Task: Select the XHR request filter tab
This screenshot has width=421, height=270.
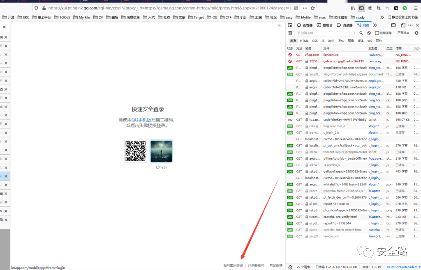Action: 331,41
